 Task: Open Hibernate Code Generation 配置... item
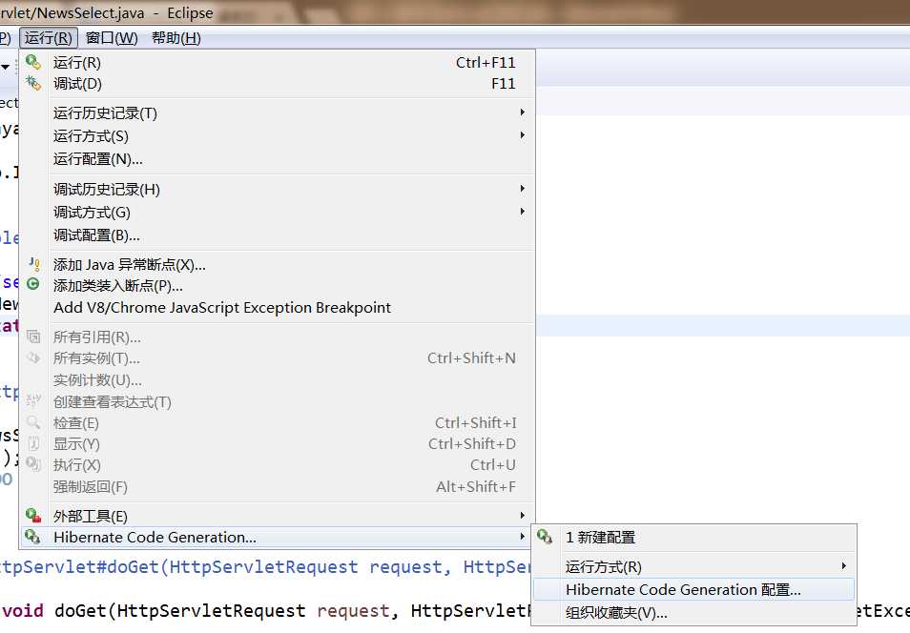pyautogui.click(x=694, y=589)
